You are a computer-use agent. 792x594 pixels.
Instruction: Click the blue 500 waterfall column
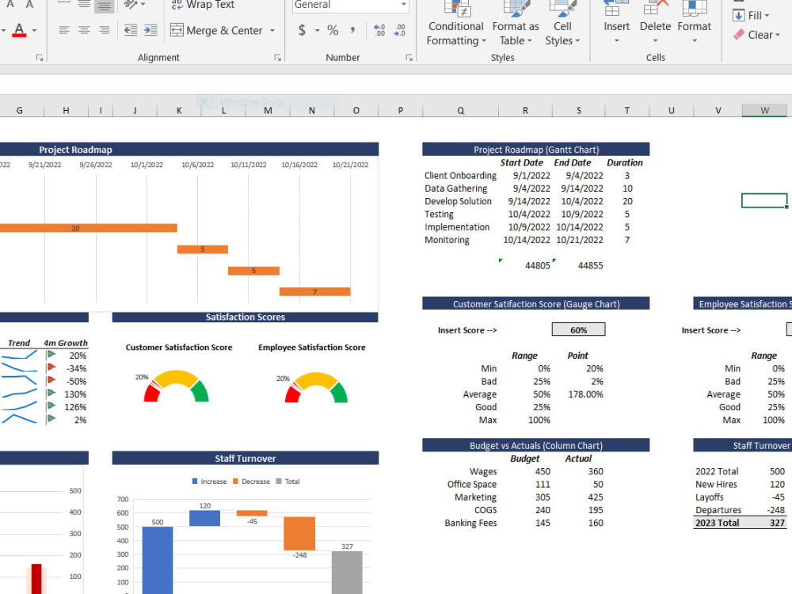point(157,560)
